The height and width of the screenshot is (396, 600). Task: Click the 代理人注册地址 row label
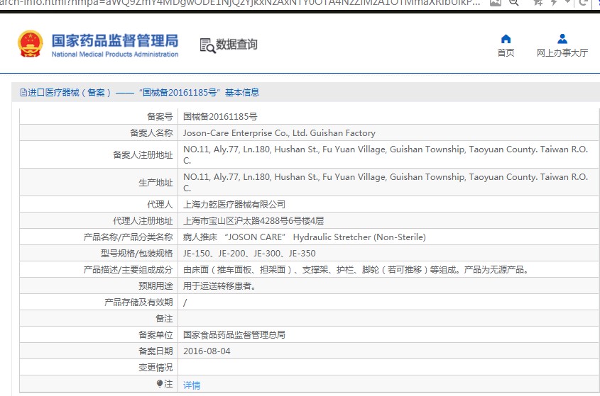[x=143, y=221]
